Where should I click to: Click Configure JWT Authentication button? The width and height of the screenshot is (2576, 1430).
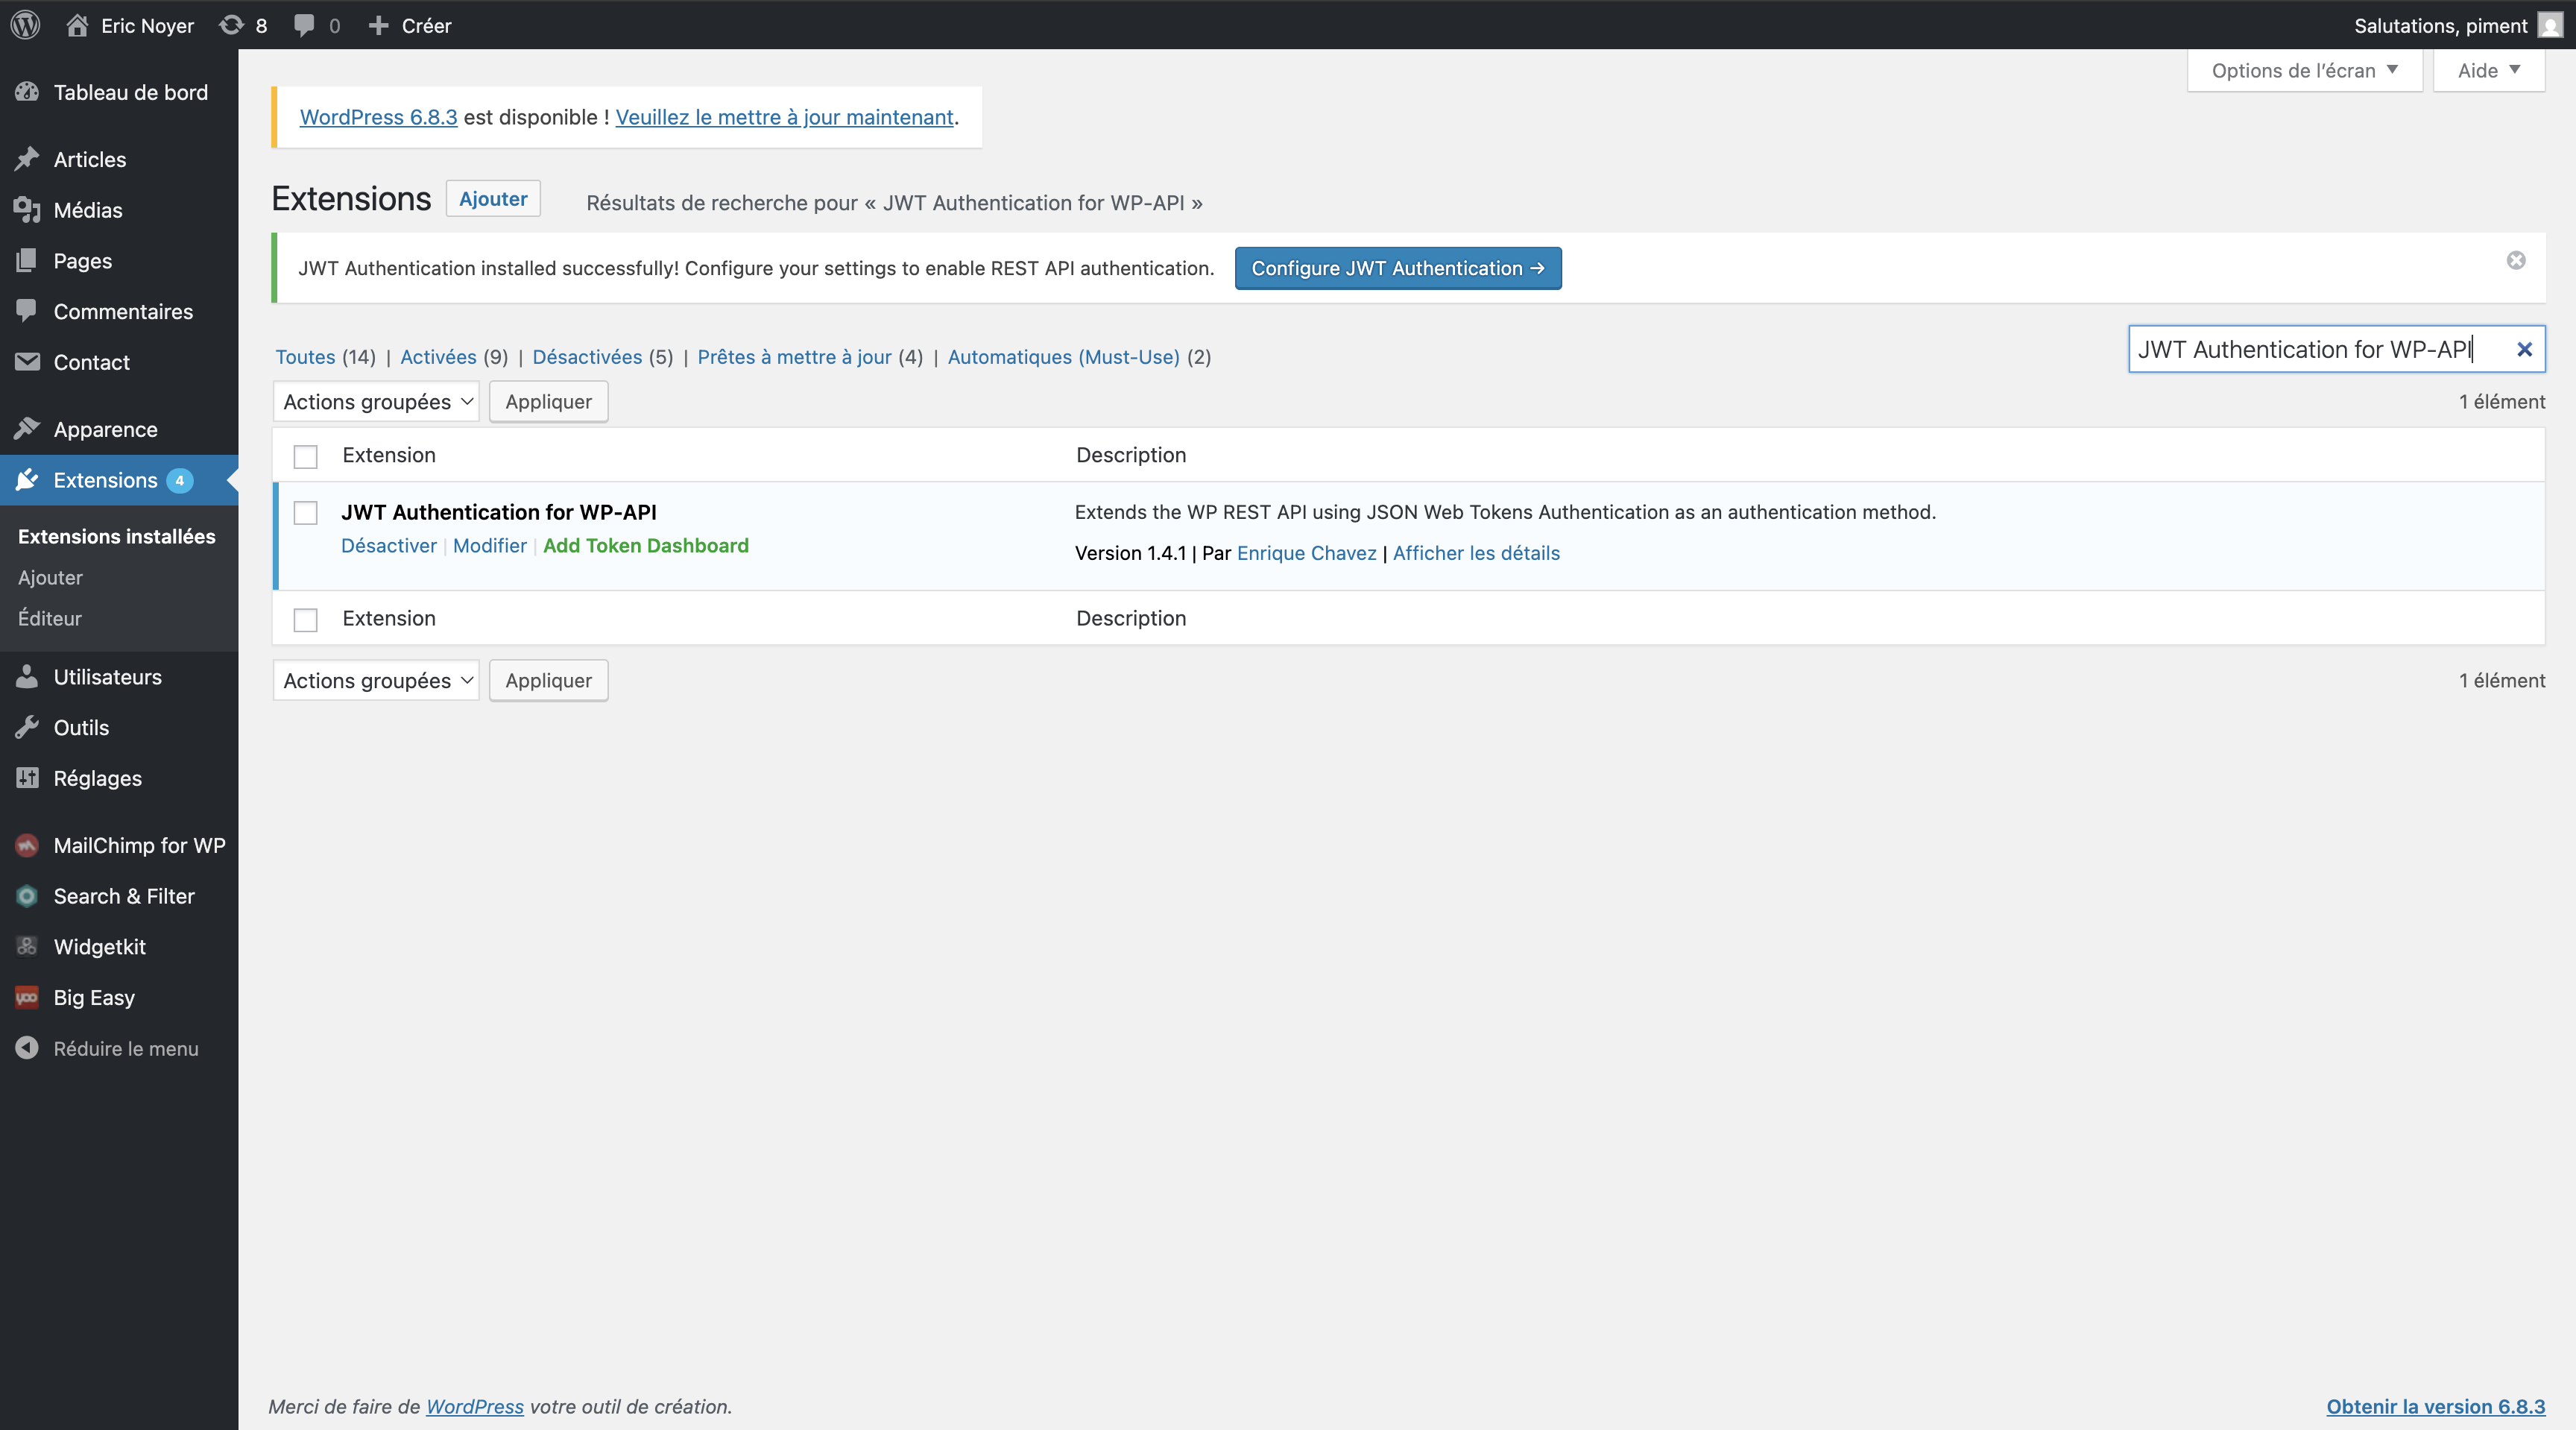(1397, 268)
